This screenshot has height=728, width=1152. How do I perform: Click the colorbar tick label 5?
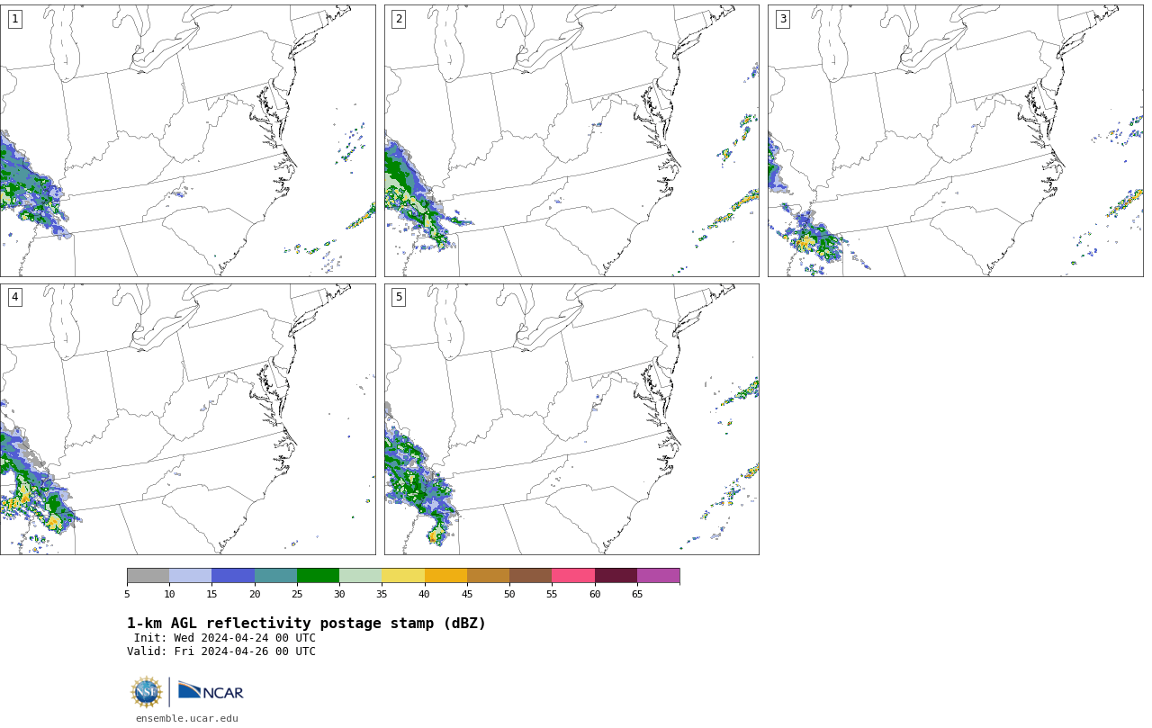[x=127, y=594]
